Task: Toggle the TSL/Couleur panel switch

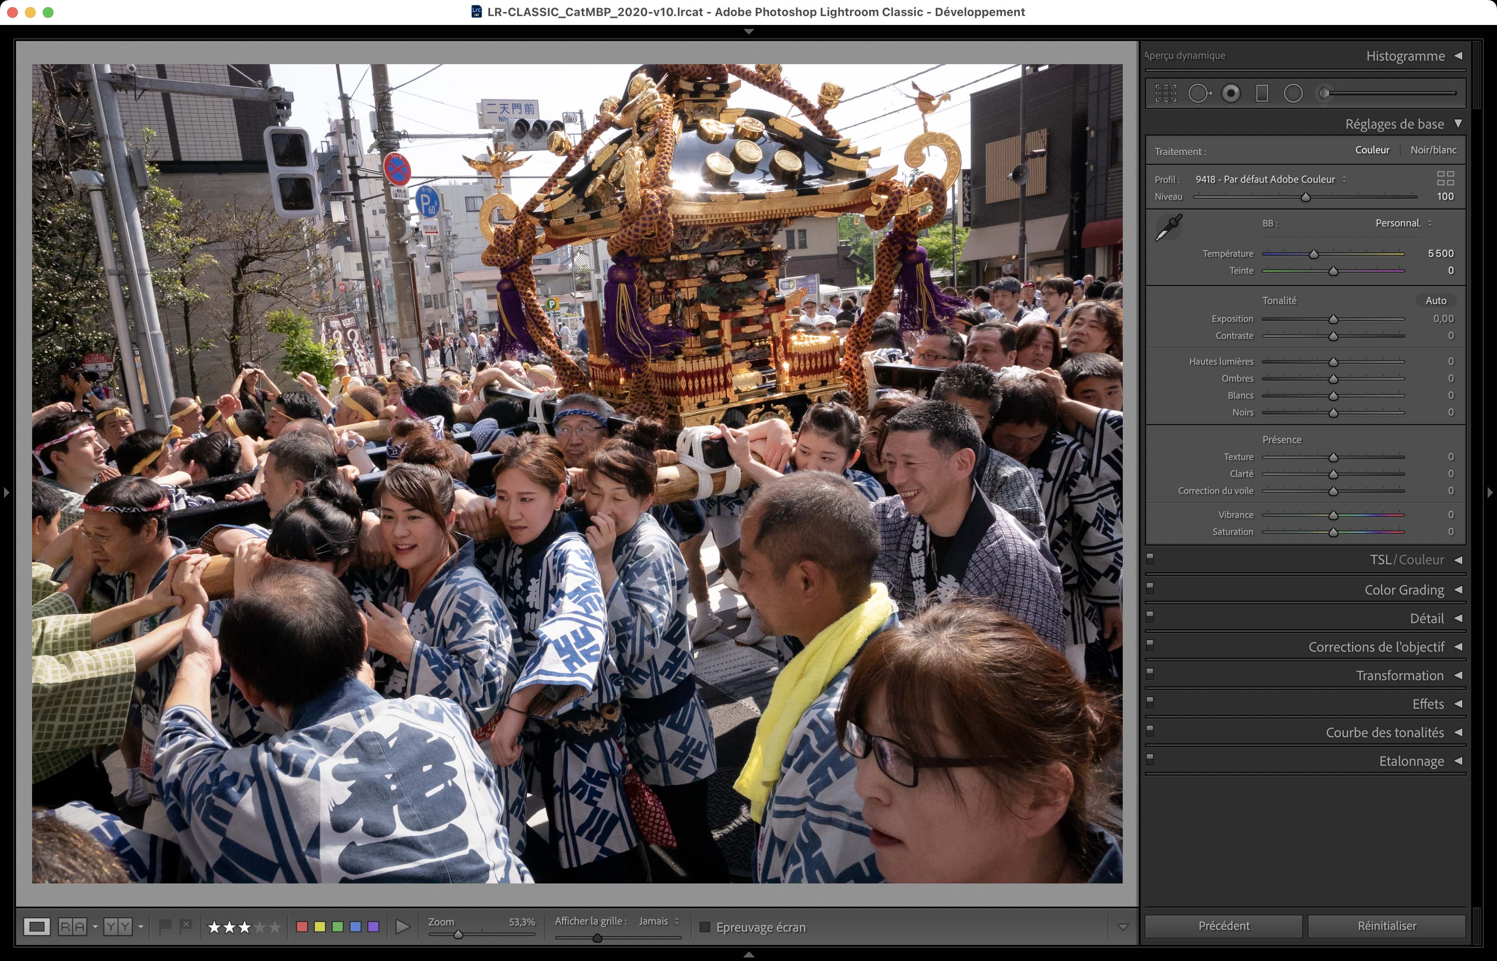Action: pyautogui.click(x=1150, y=559)
